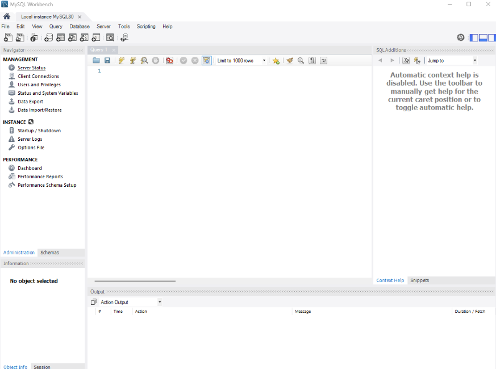Click the save snippet star icon
The height and width of the screenshot is (369, 496).
point(276,61)
